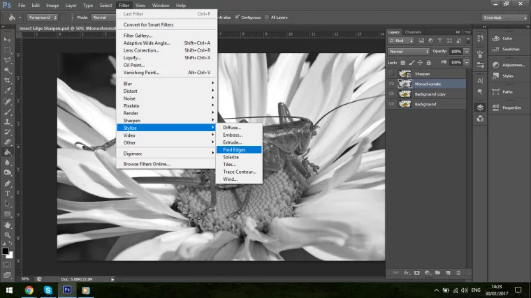Open the Color panel
Image resolution: width=531 pixels, height=298 pixels.
point(508,38)
